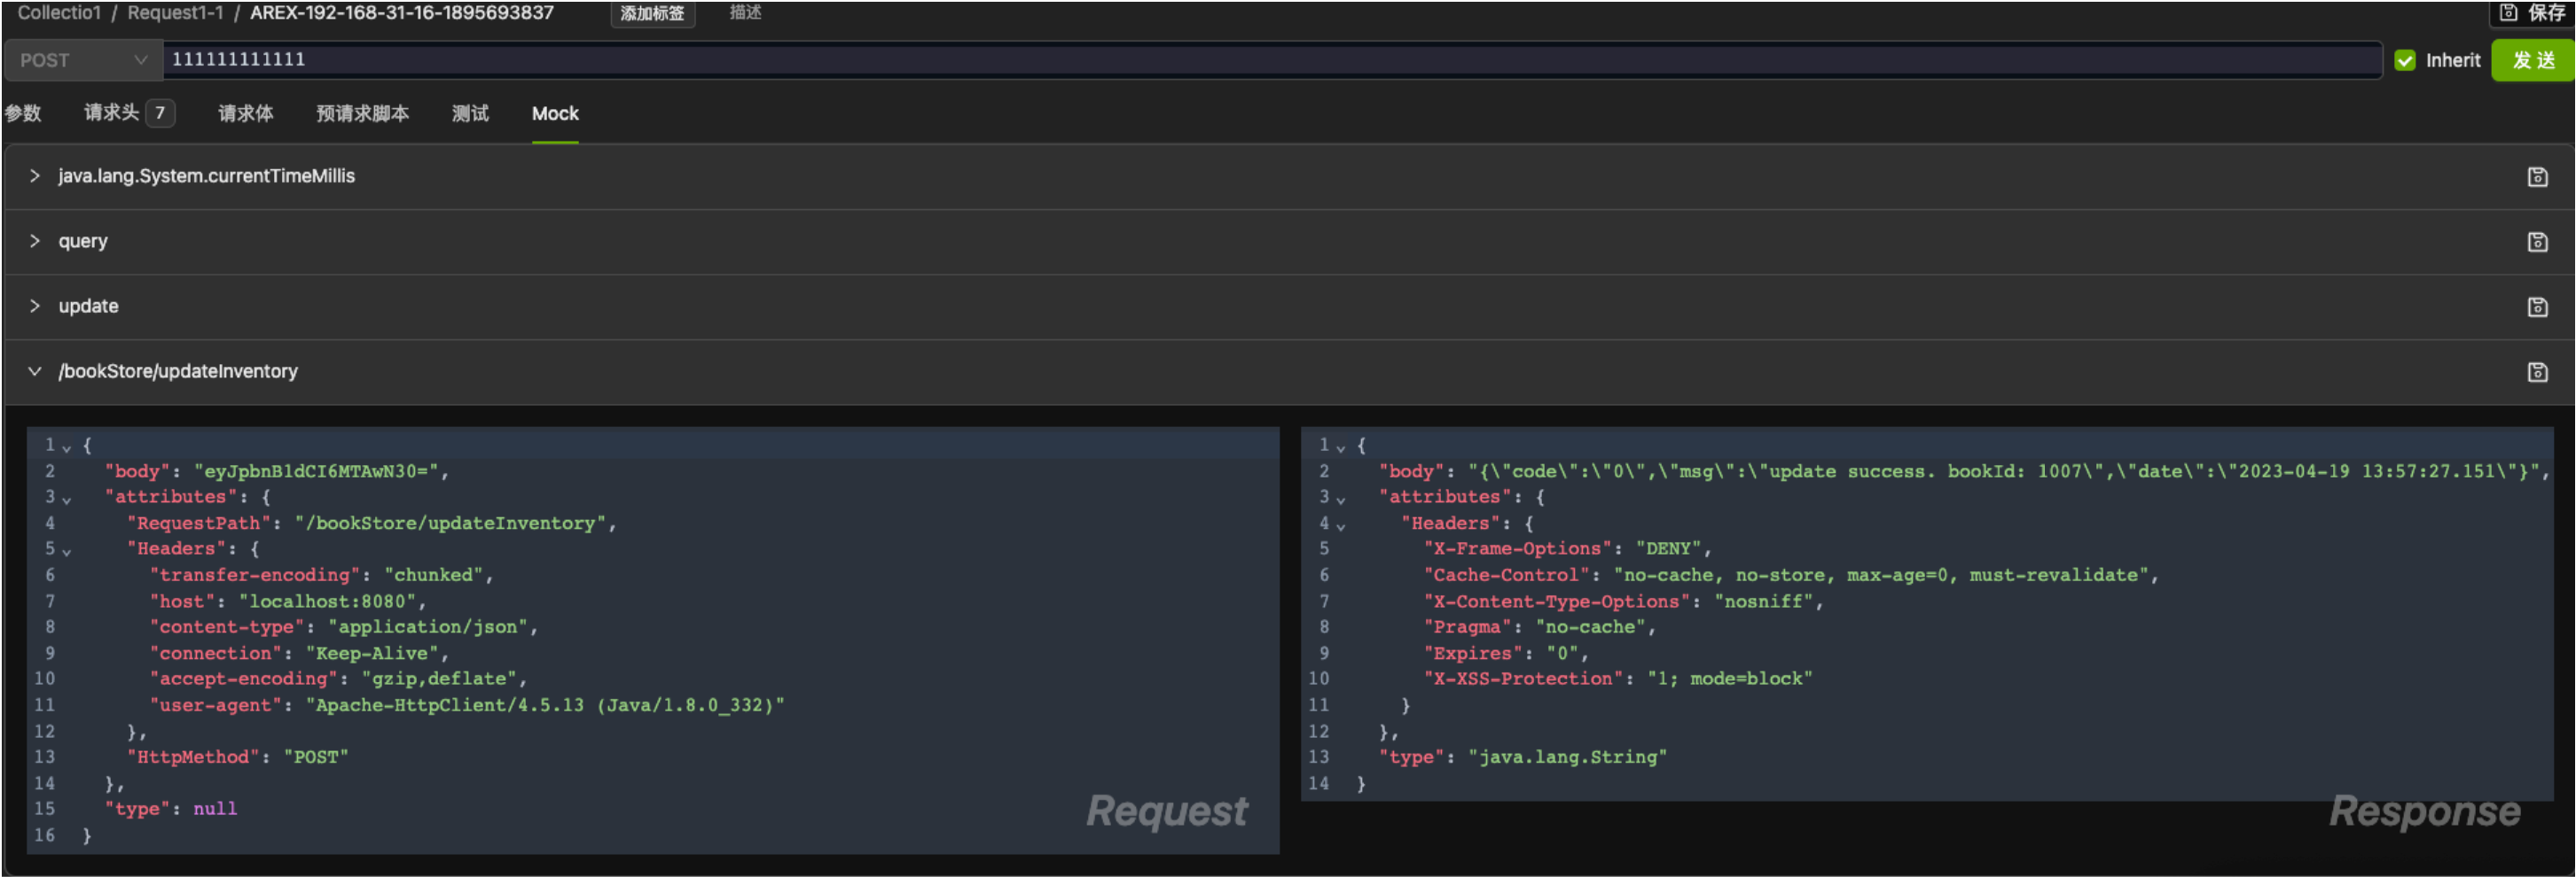Click the save icon in the query row
The height and width of the screenshot is (877, 2576).
[2537, 242]
